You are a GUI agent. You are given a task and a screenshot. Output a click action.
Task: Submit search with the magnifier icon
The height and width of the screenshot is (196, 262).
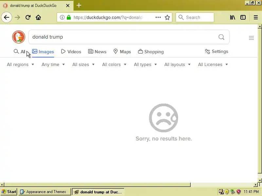tap(221, 37)
